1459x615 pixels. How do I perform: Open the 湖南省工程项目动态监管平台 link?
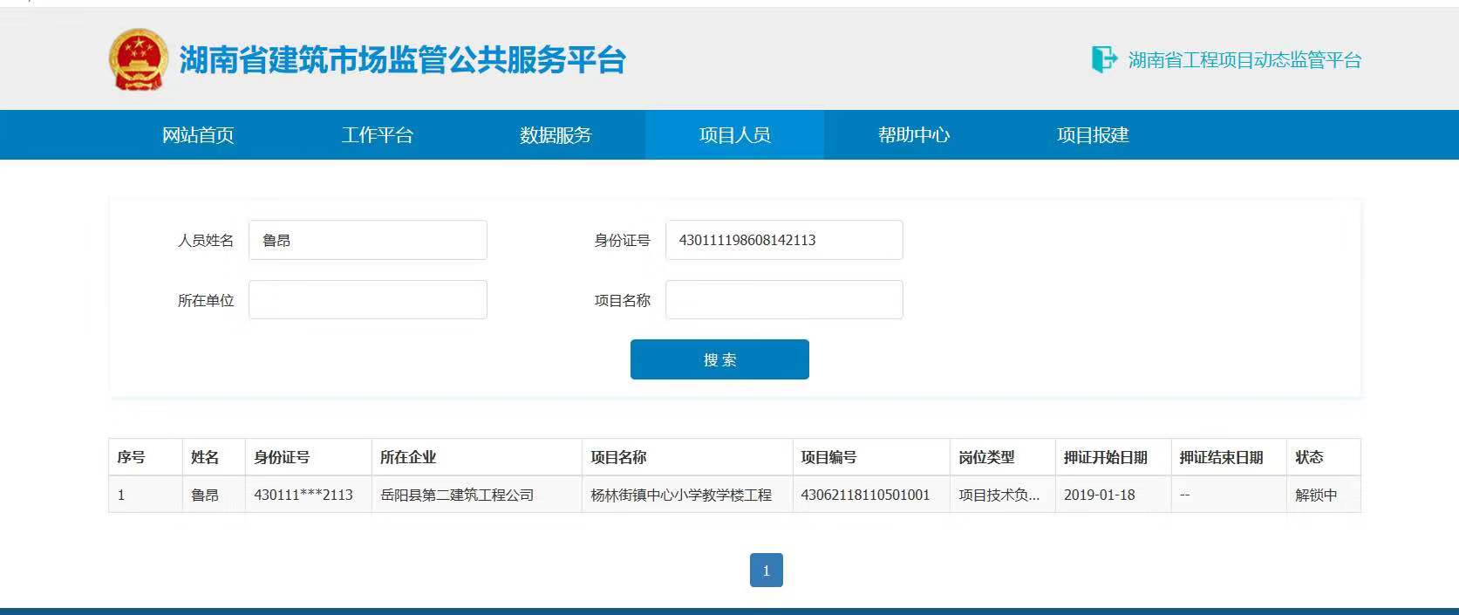[x=1244, y=60]
